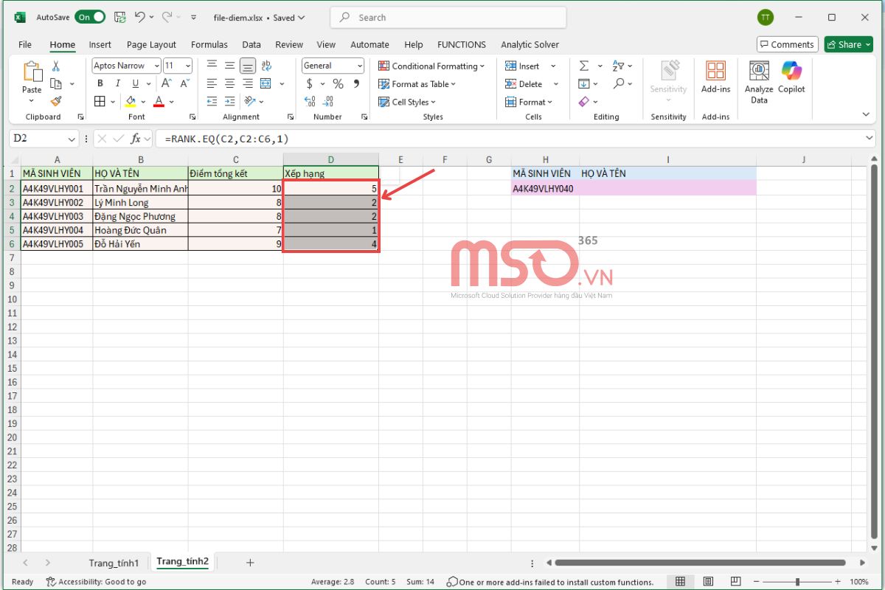The height and width of the screenshot is (590, 885).
Task: Select Normal view in status bar
Action: pos(681,582)
